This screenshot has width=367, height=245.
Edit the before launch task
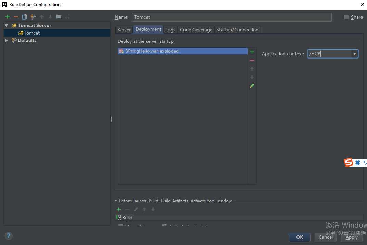[136, 209]
